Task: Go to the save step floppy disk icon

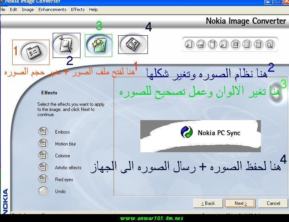Action: point(133,44)
